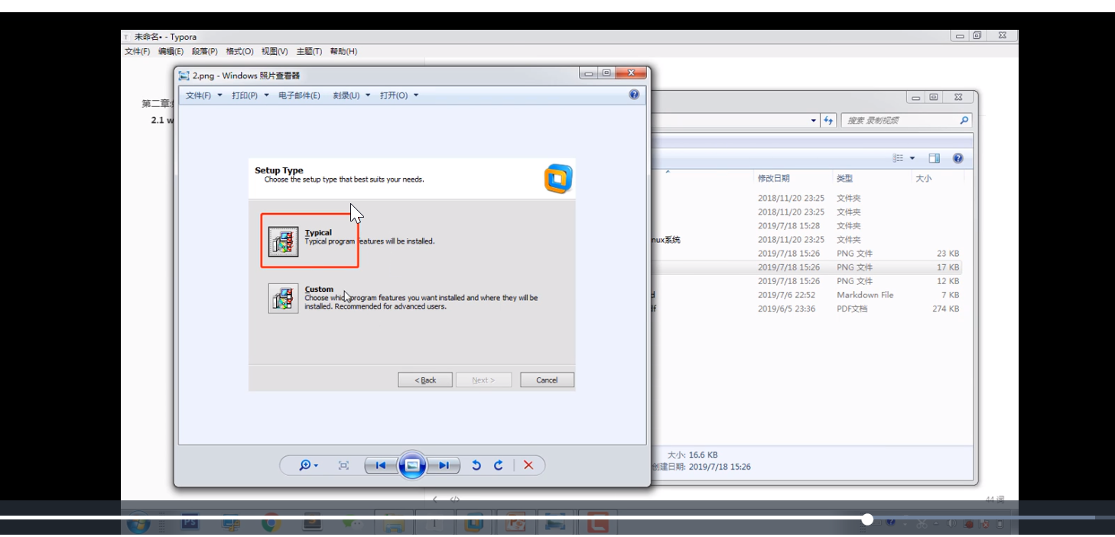Open the Photo Viewer zoom magnifier control
The width and height of the screenshot is (1115, 537).
[x=308, y=465]
